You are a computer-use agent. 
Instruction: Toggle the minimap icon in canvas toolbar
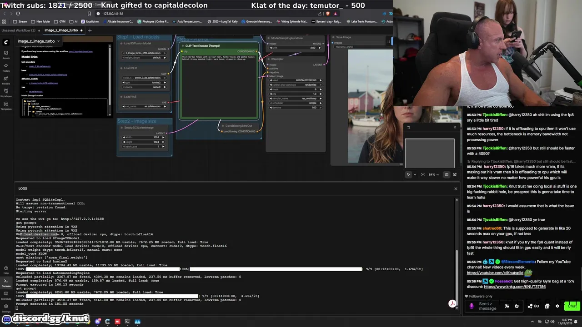coord(447,174)
